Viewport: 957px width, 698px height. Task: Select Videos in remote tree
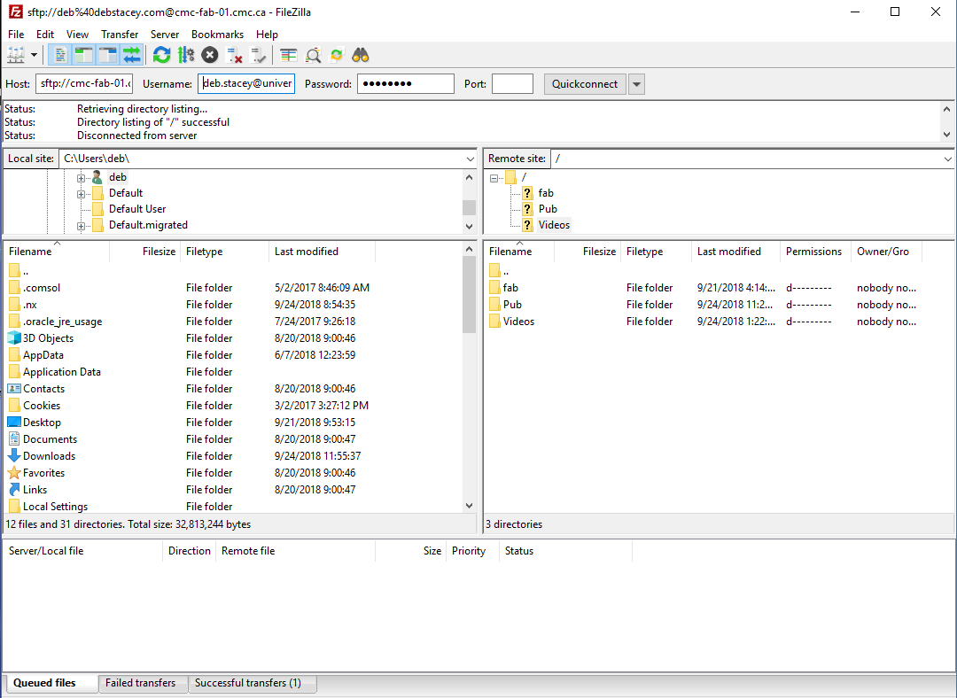tap(554, 224)
